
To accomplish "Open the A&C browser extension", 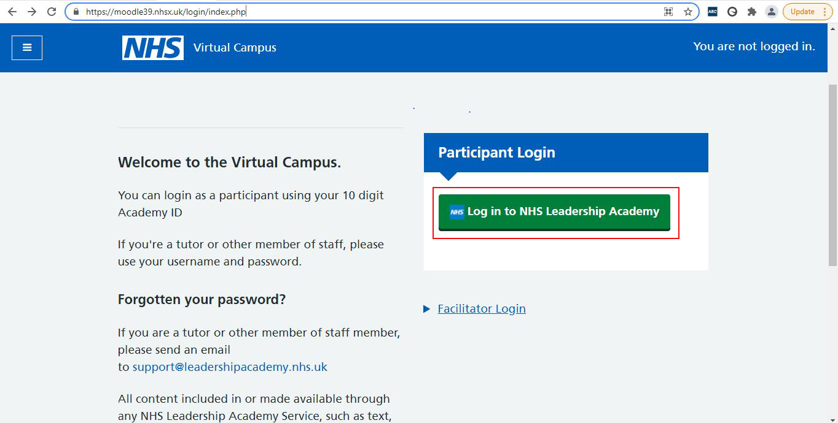I will click(712, 11).
